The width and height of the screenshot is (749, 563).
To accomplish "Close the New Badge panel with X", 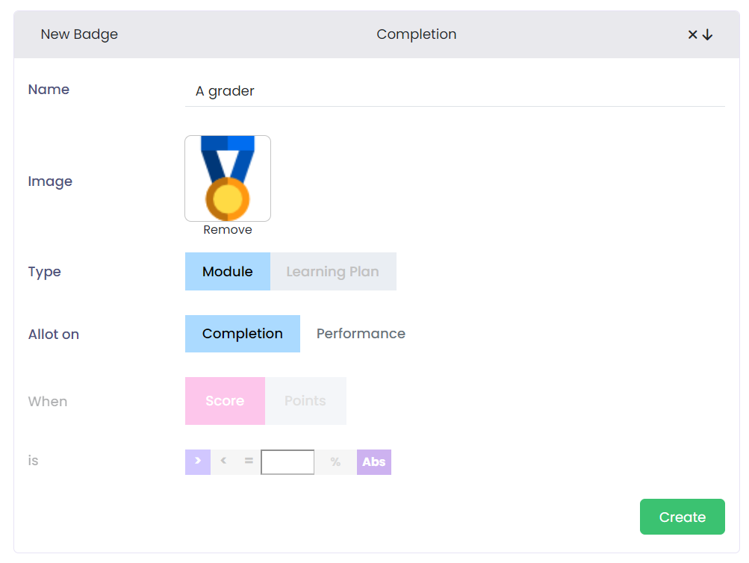I will (x=692, y=35).
